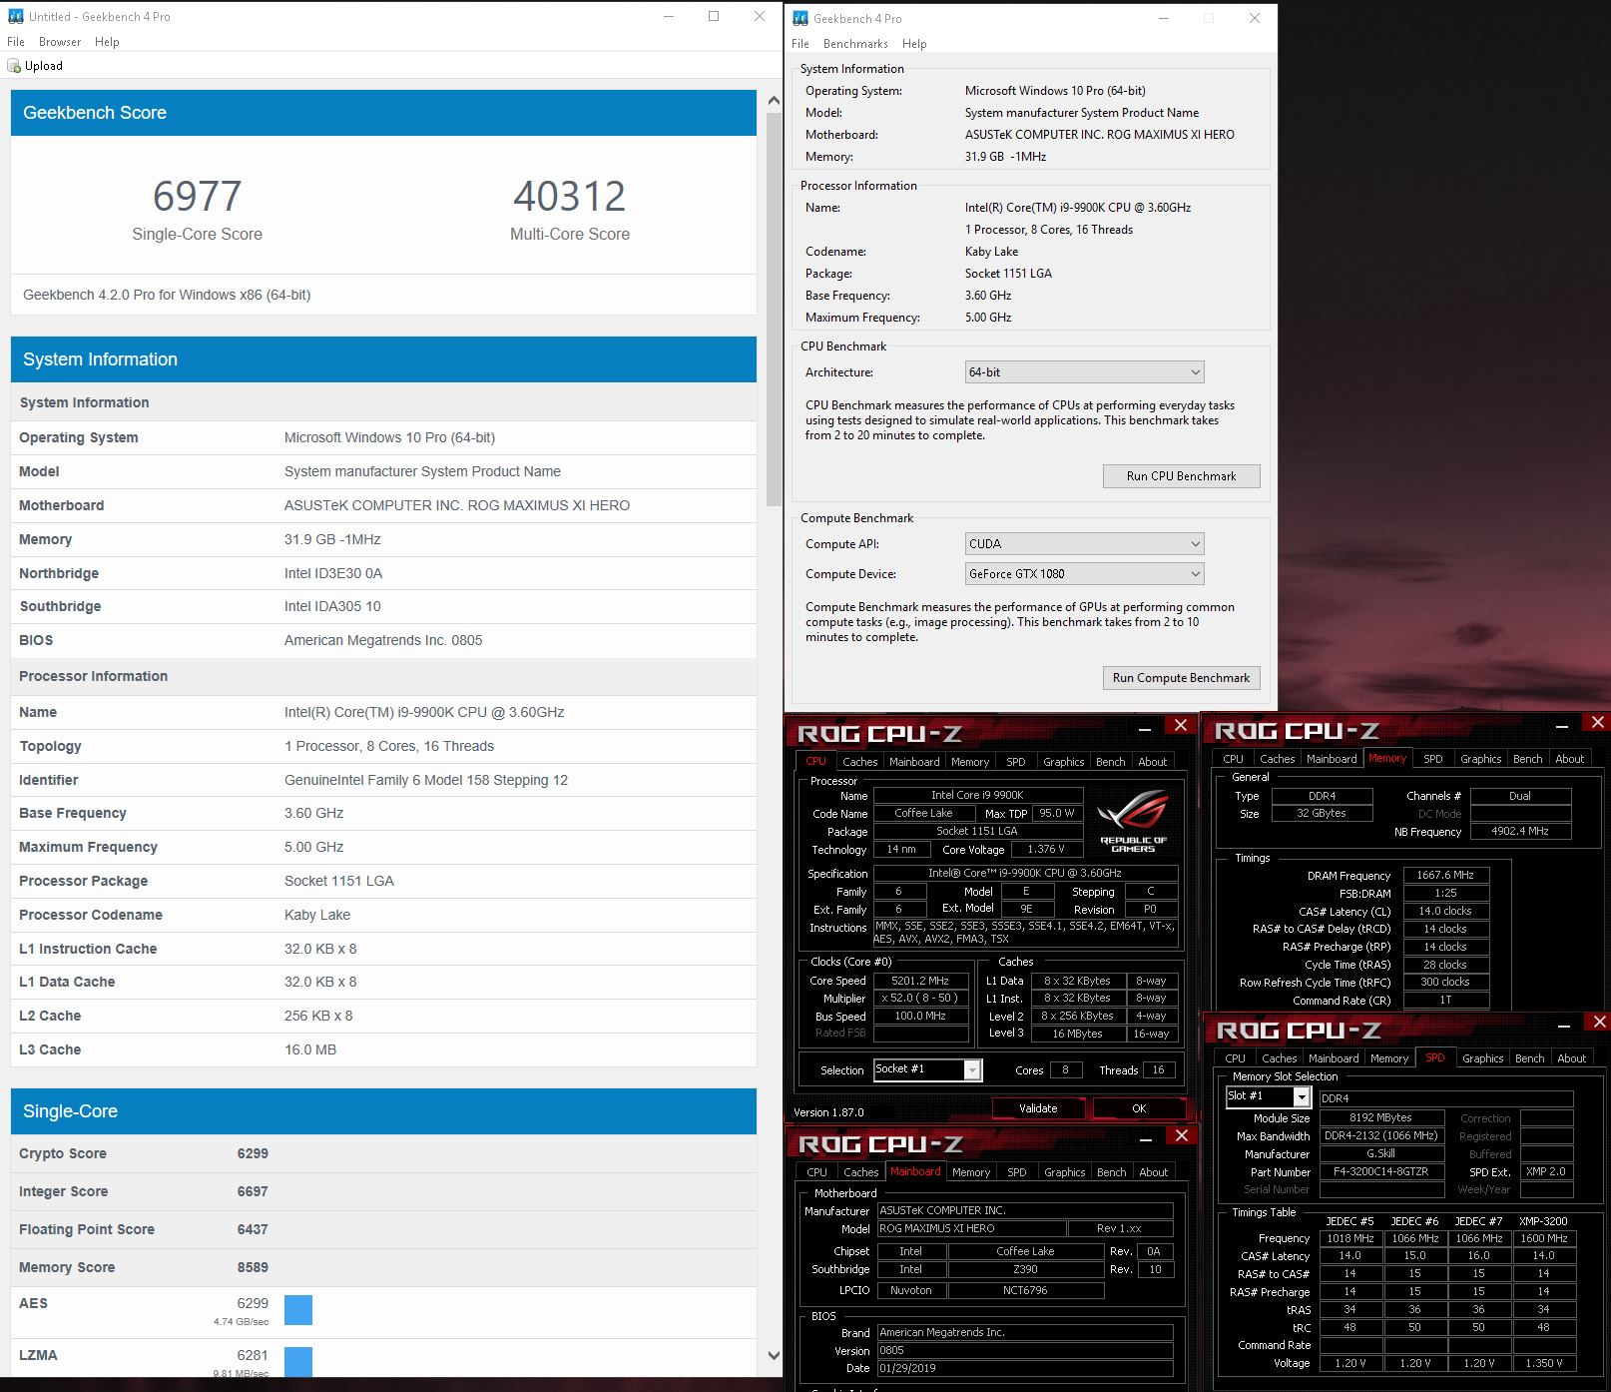Viewport: 1611px width, 1392px height.
Task: Click the Memory Score 8589 row
Action: coord(383,1267)
